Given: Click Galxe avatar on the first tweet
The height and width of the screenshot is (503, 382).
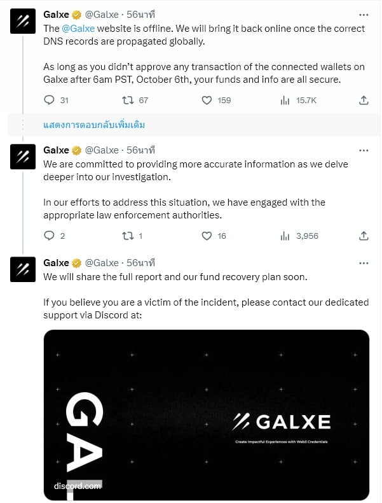Looking at the screenshot, I should point(22,22).
